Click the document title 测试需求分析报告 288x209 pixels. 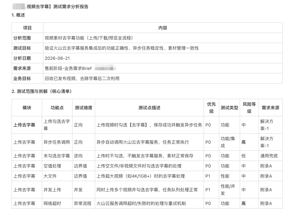coord(71,7)
